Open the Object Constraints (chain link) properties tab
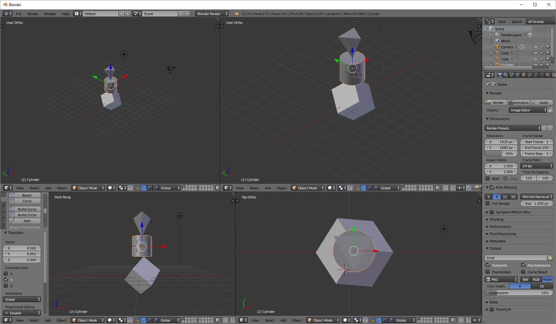 530,75
